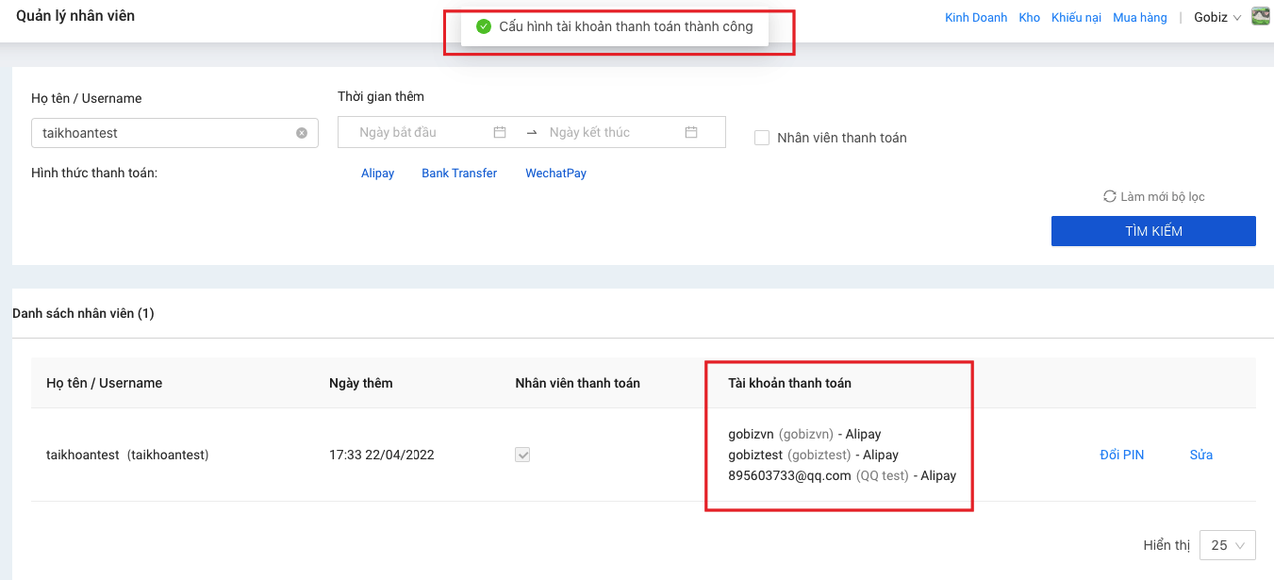
Task: Expand the Gobiz account dropdown
Action: 1216,17
